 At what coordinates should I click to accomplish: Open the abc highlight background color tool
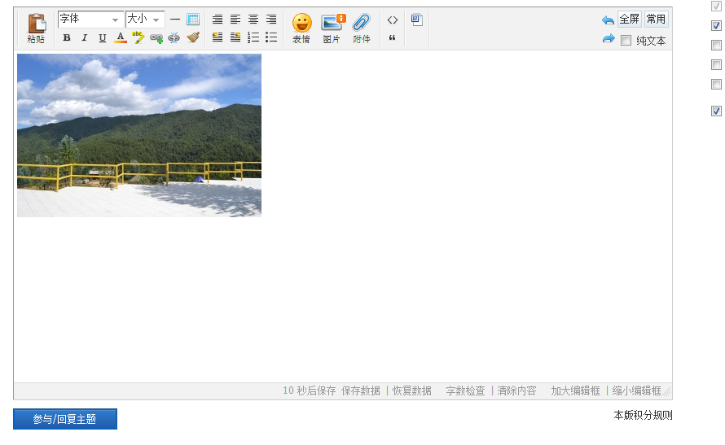[x=138, y=37]
